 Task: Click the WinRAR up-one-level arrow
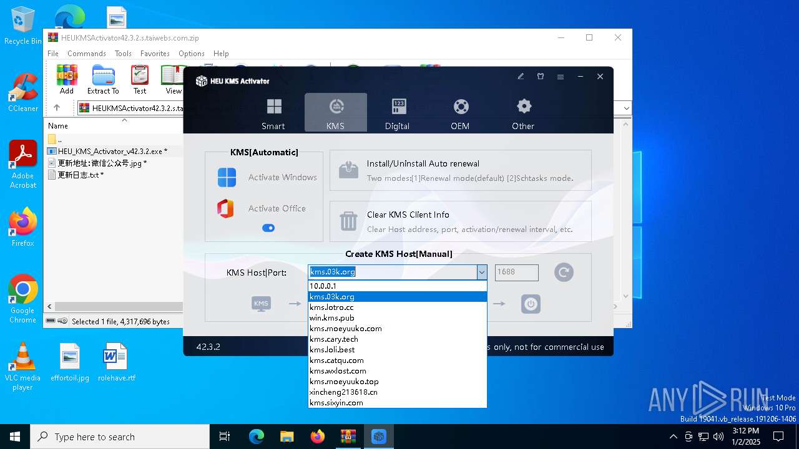pyautogui.click(x=57, y=108)
